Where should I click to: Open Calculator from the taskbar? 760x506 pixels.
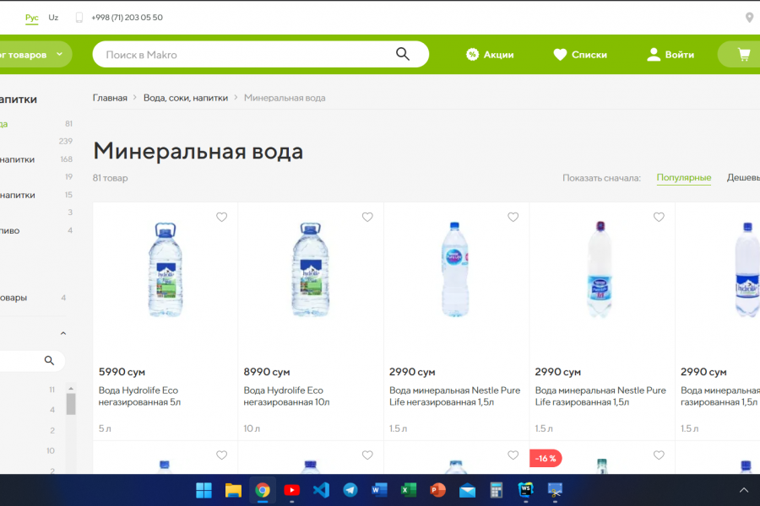tap(497, 490)
